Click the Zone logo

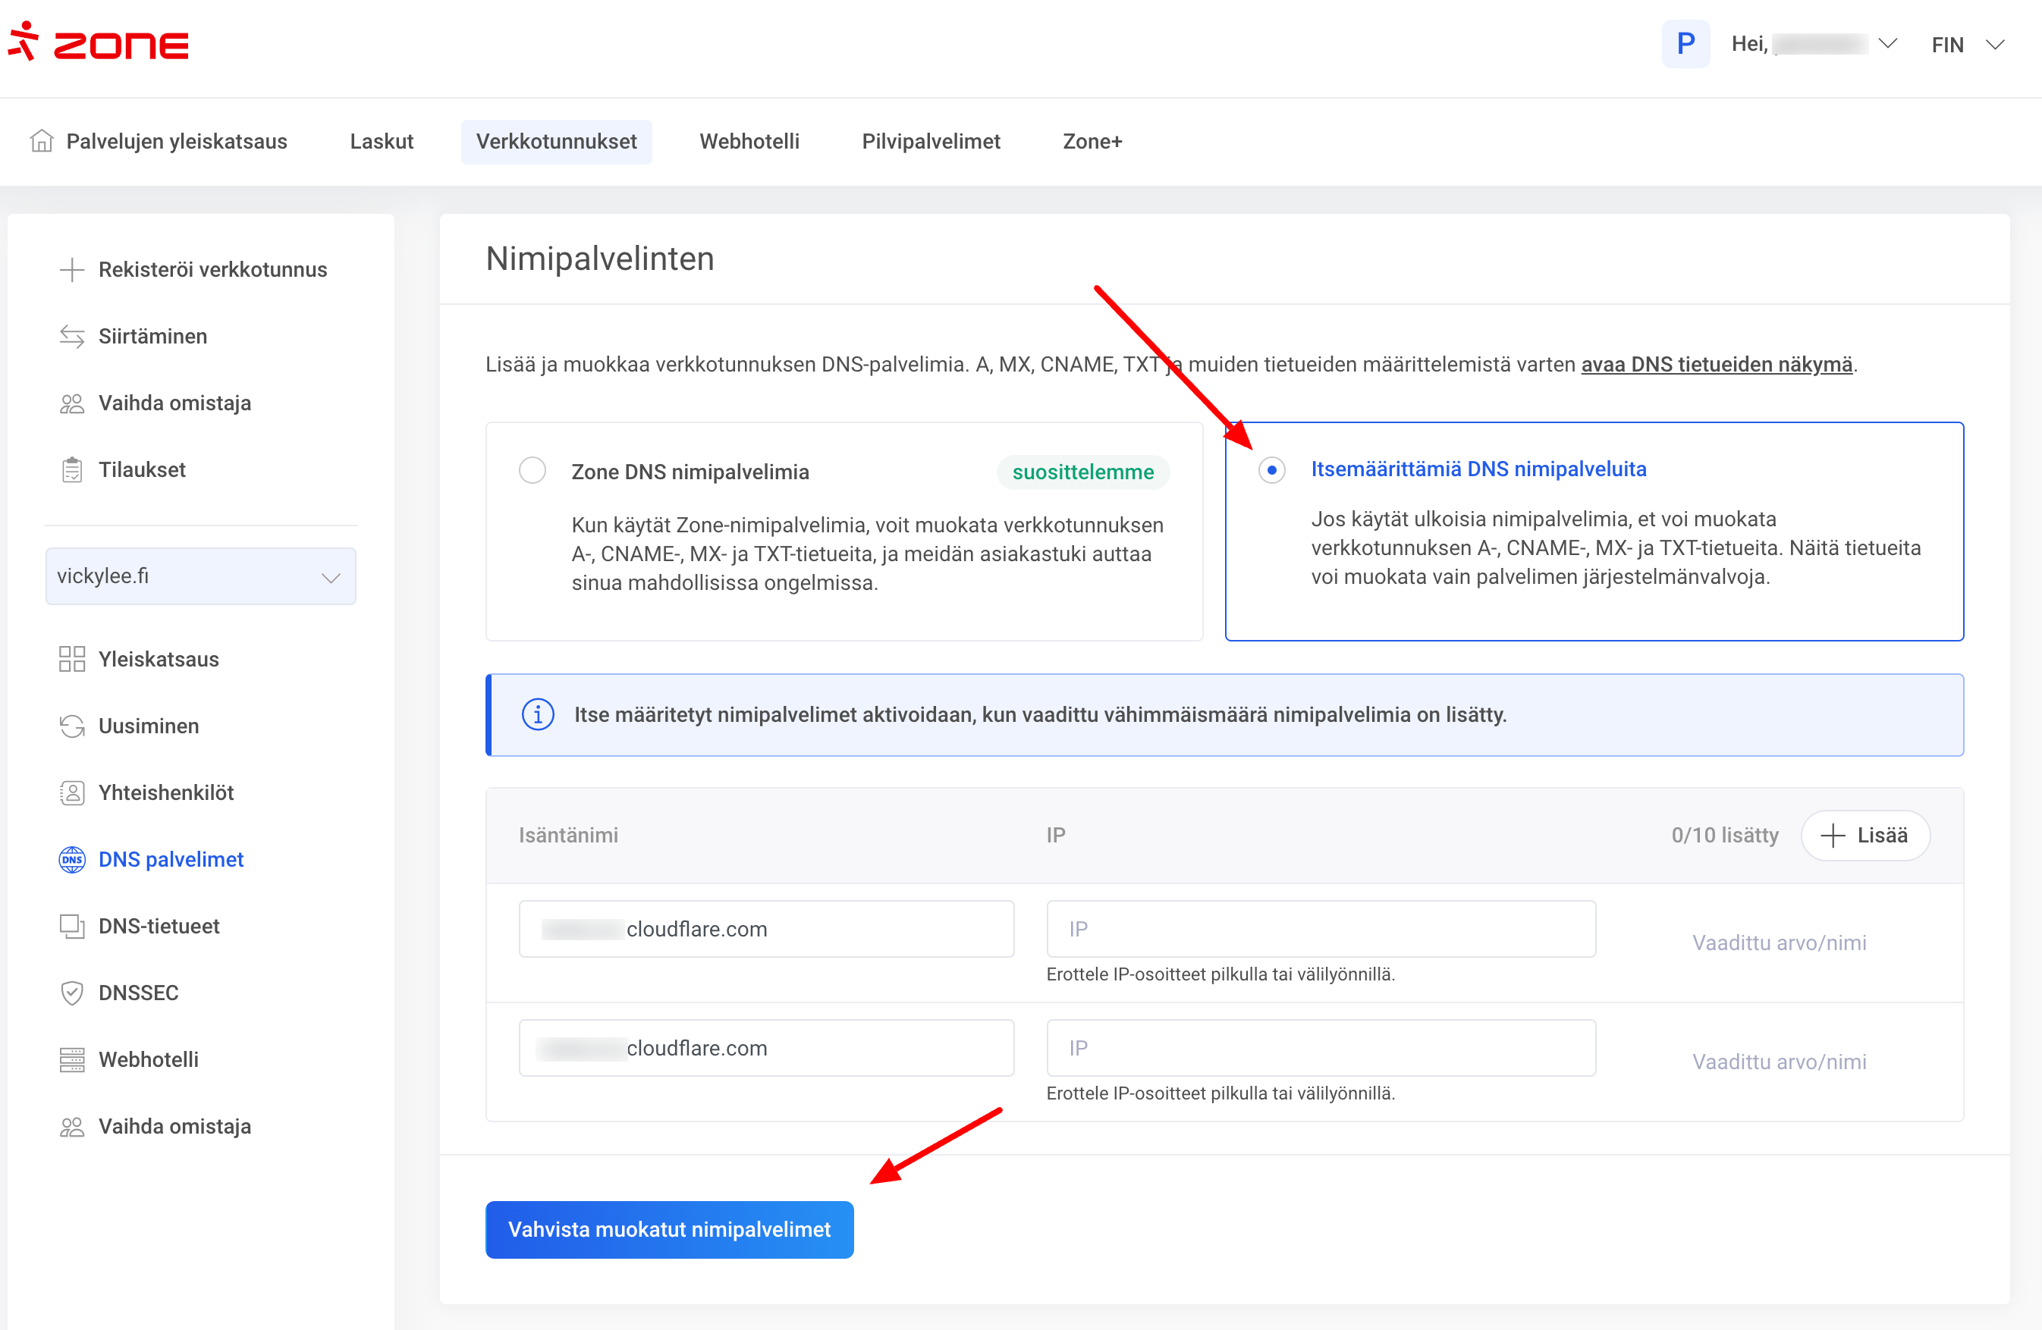99,43
